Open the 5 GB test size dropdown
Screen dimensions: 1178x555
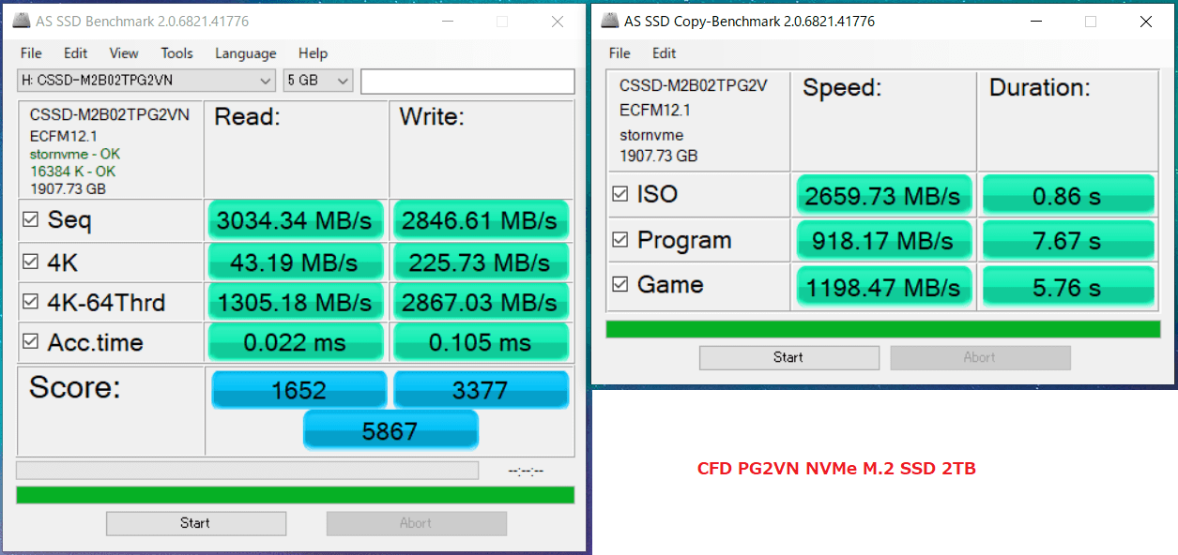tap(318, 81)
